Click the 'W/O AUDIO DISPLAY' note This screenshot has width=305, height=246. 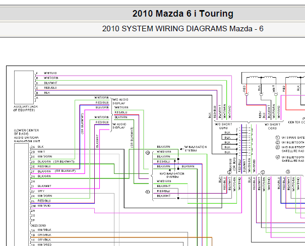[x=120, y=101]
